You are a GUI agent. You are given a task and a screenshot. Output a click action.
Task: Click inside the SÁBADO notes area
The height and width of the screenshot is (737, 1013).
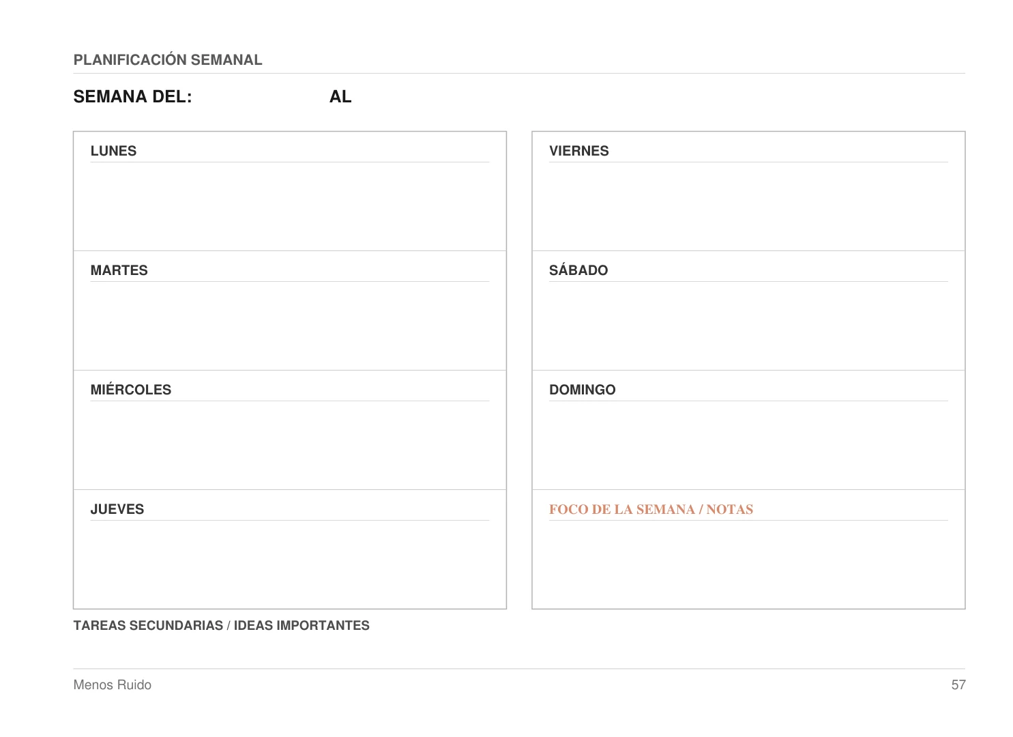tap(748, 325)
